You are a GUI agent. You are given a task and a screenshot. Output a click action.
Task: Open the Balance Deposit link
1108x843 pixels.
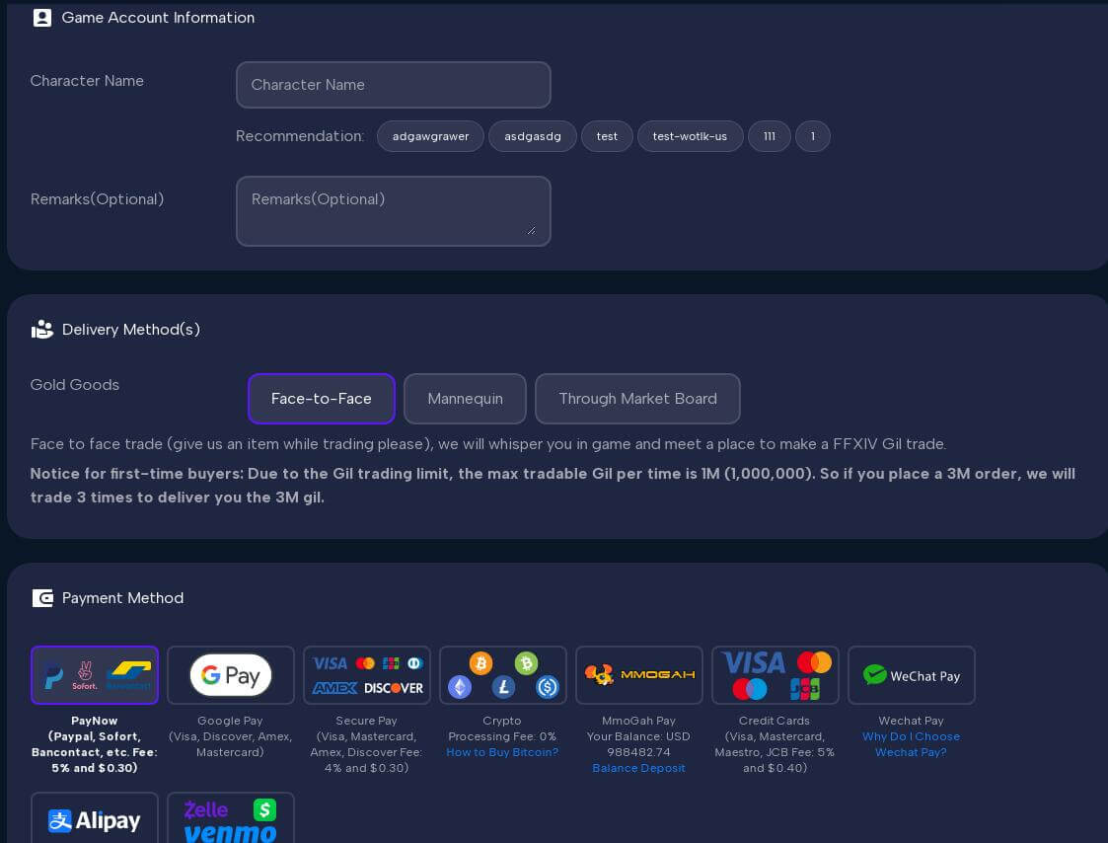point(638,768)
